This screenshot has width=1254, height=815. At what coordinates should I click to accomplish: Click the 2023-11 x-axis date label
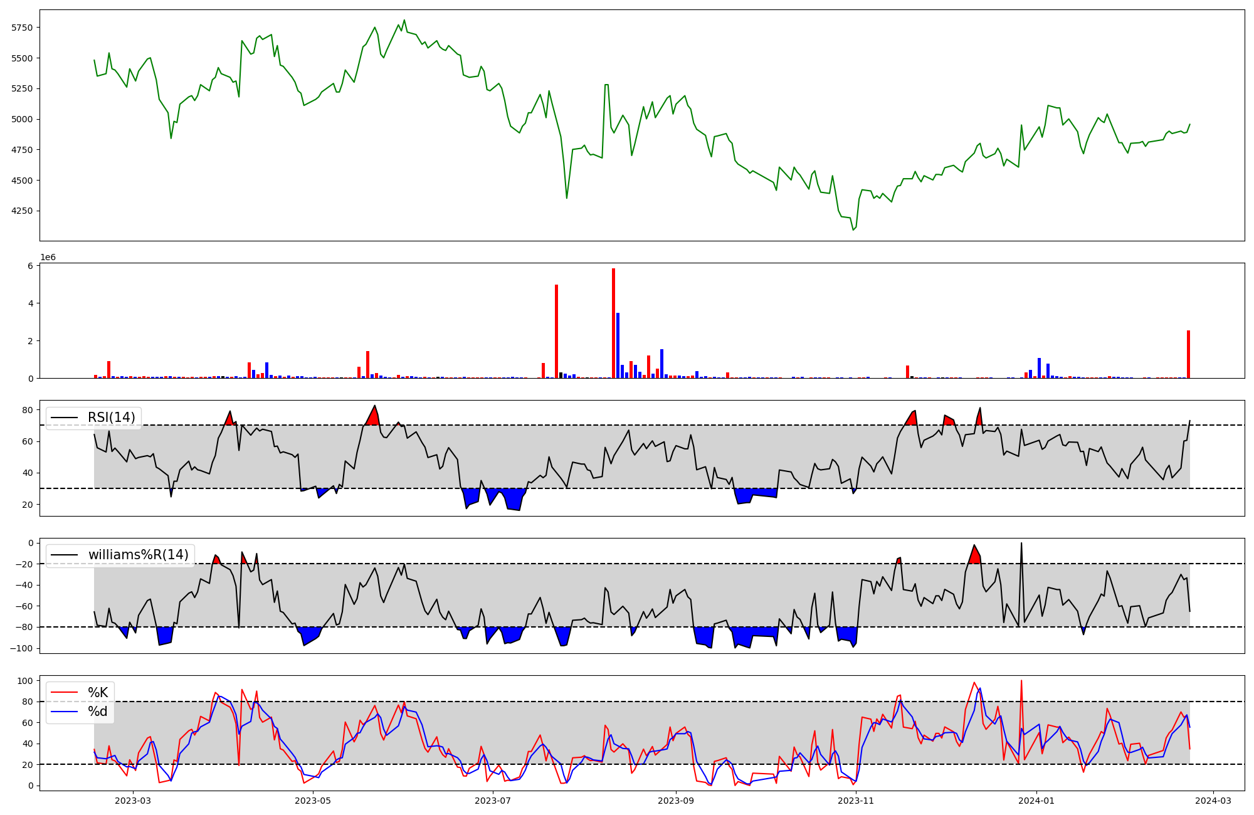[x=856, y=801]
